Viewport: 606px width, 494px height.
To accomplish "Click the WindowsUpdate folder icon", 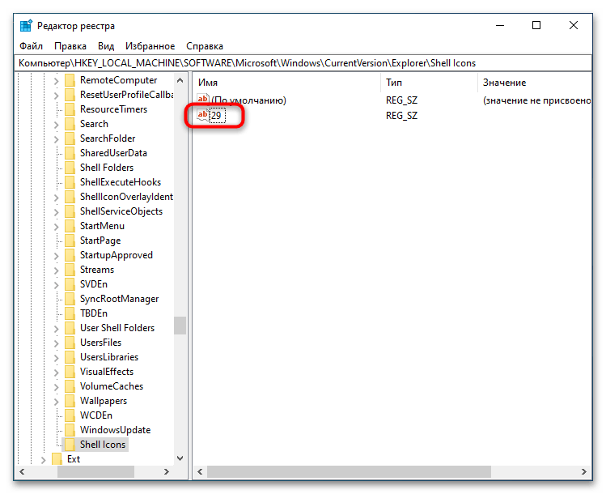I will tap(70, 430).
